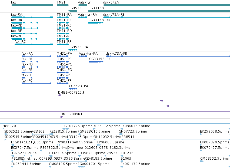230x168 pixels.
Task: Select the TMS1-PD protein label
Action: [65, 70]
